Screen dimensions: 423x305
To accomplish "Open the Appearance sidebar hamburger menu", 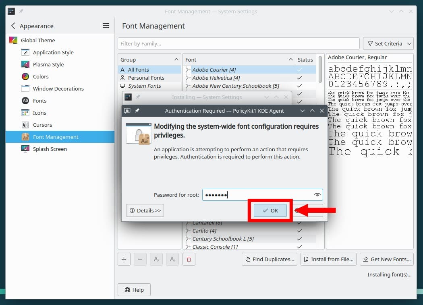I will click(106, 25).
